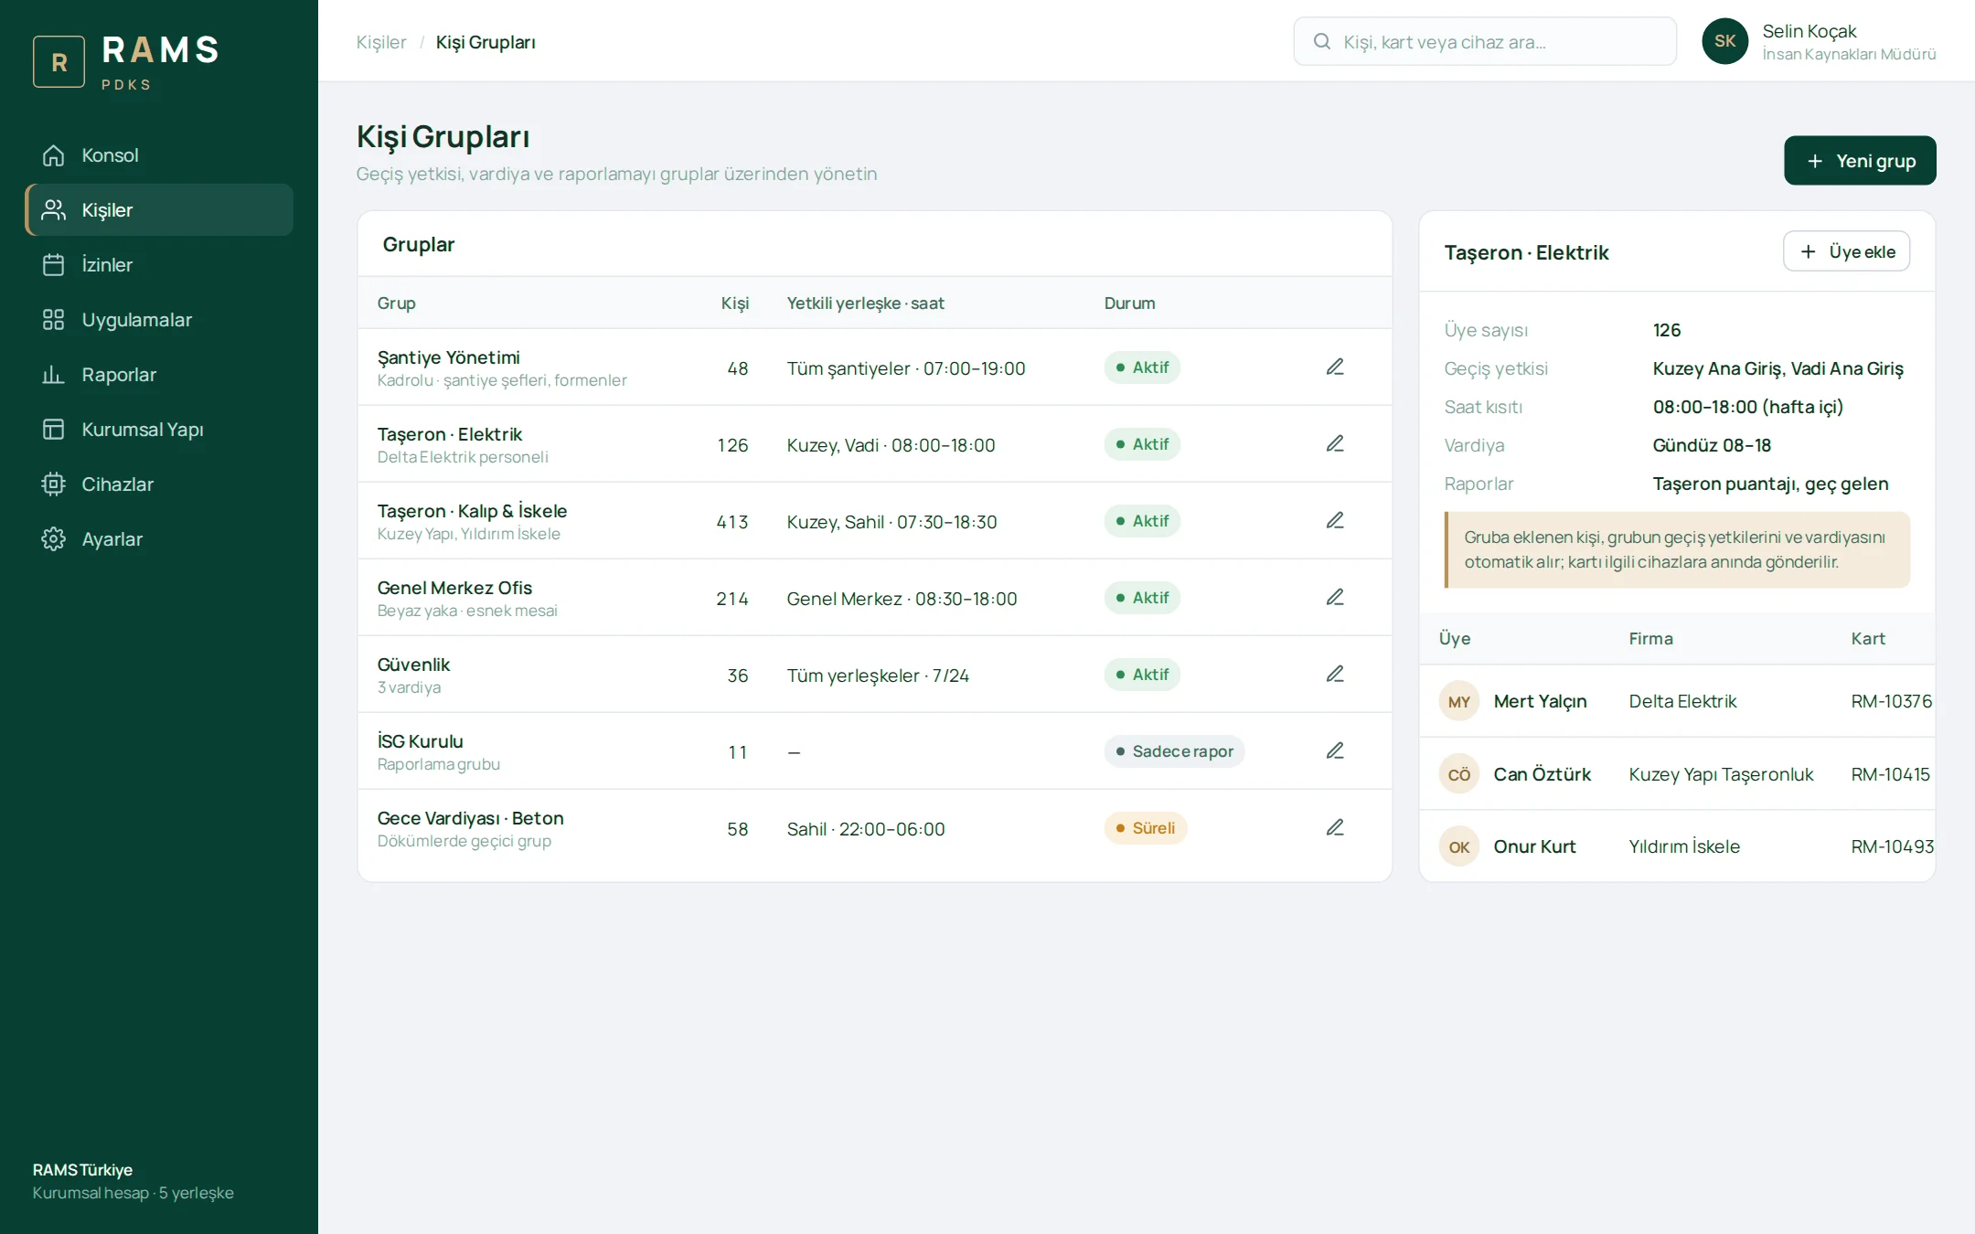Click the Uygulamalar grid icon
Screen dimensions: 1975x1234
click(x=54, y=320)
